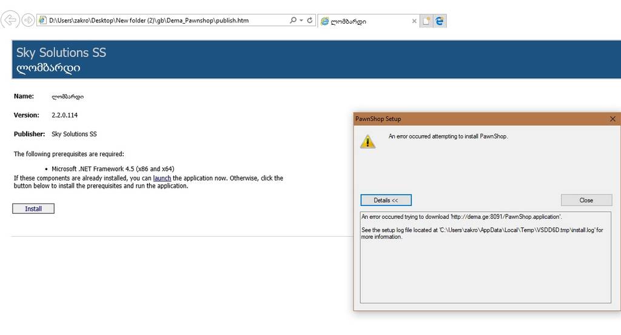This screenshot has width=621, height=335.
Task: Click the warning triangle icon
Action: point(368,141)
